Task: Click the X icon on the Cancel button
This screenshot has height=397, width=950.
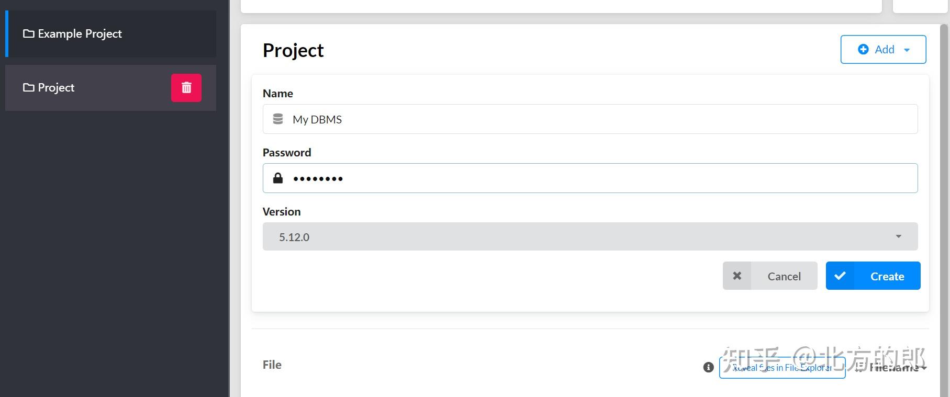Action: click(737, 275)
